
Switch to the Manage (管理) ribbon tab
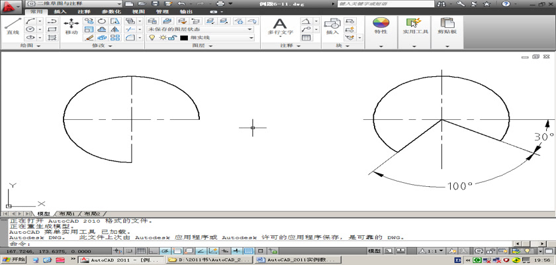pos(162,11)
